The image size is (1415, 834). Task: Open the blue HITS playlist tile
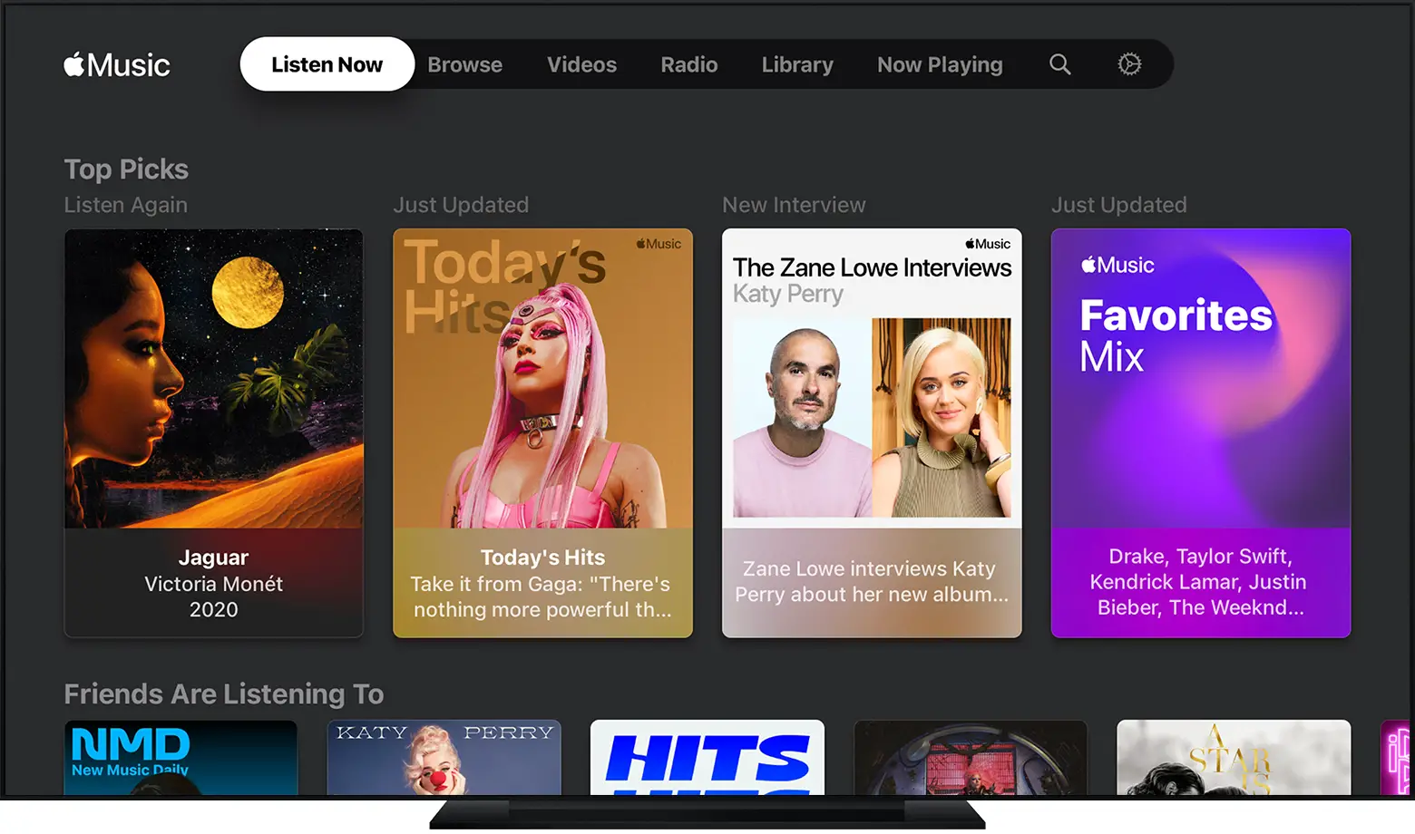tap(707, 757)
